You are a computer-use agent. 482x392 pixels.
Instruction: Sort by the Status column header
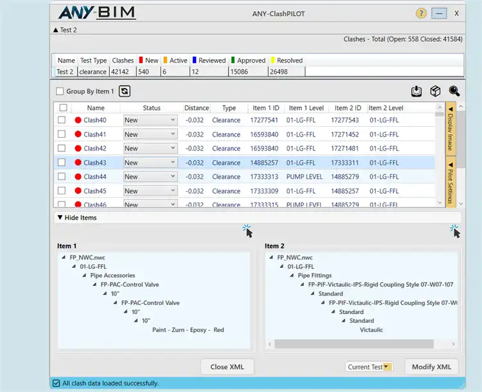(x=152, y=108)
